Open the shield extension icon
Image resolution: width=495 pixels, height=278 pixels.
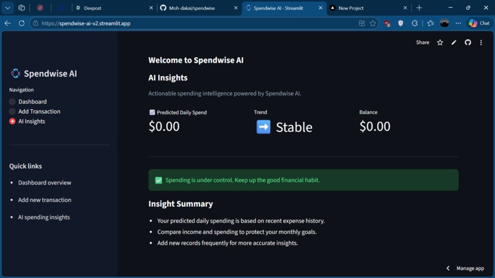pos(400,23)
